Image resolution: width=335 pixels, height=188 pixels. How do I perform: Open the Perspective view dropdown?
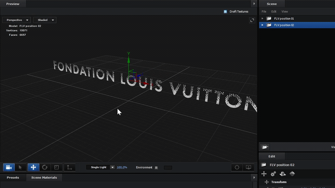tap(16, 20)
